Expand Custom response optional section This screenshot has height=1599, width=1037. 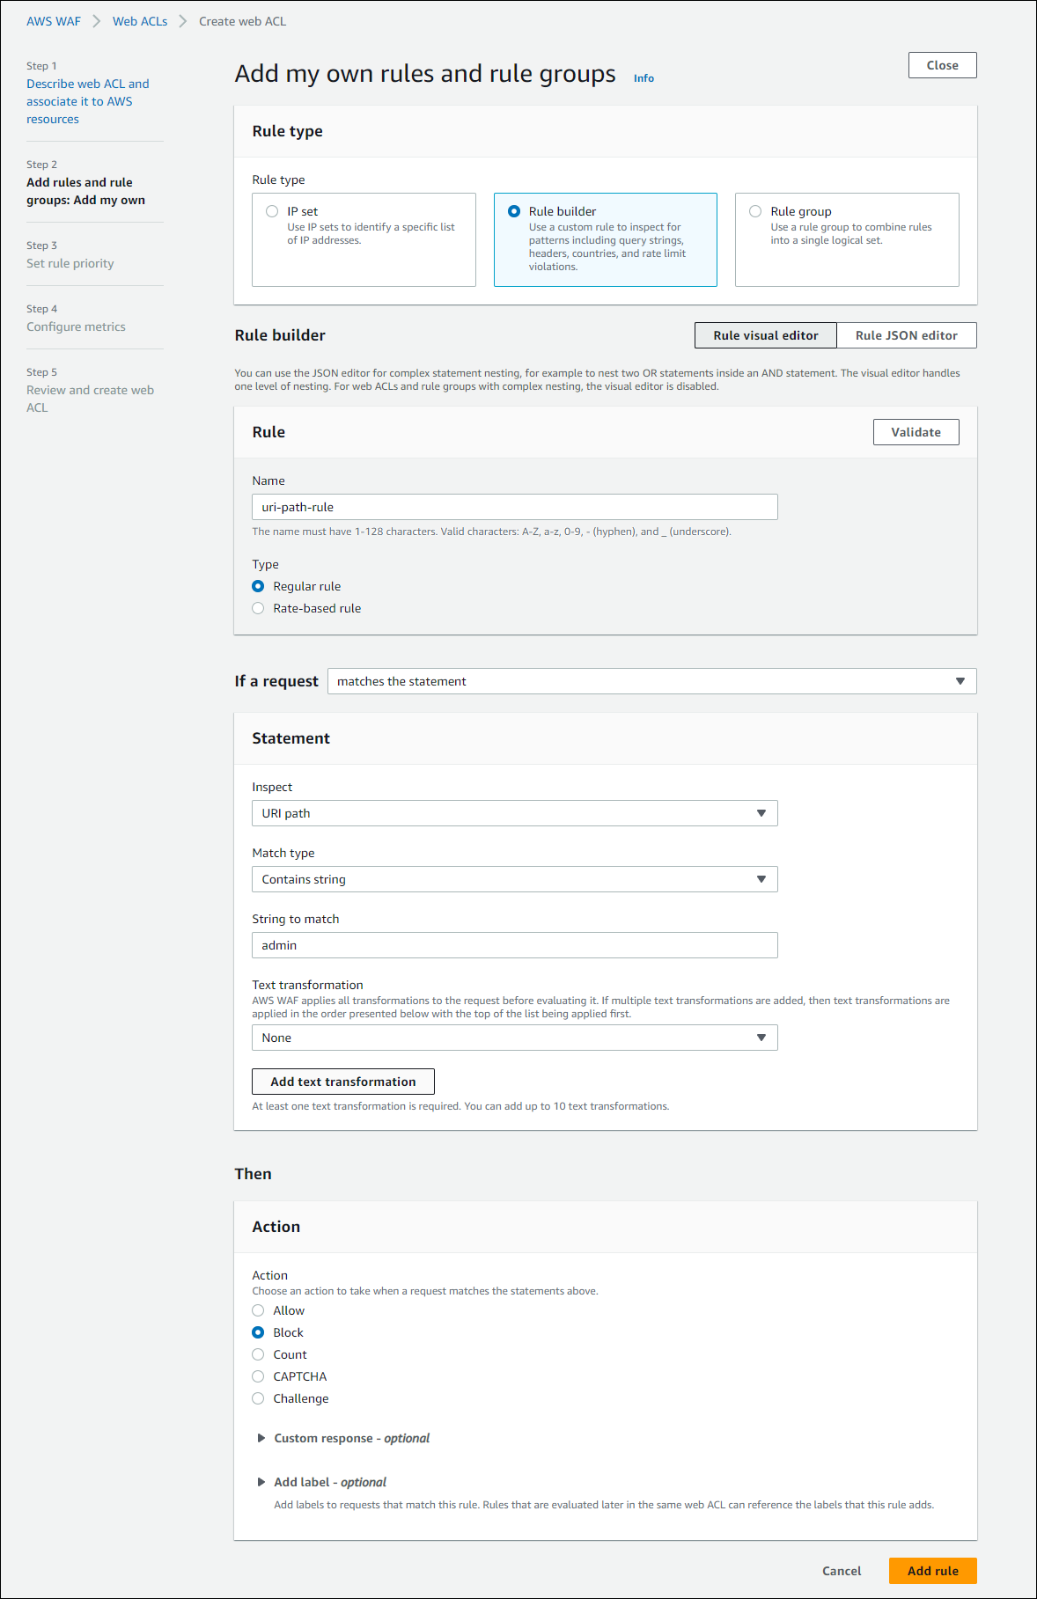[x=343, y=1438]
